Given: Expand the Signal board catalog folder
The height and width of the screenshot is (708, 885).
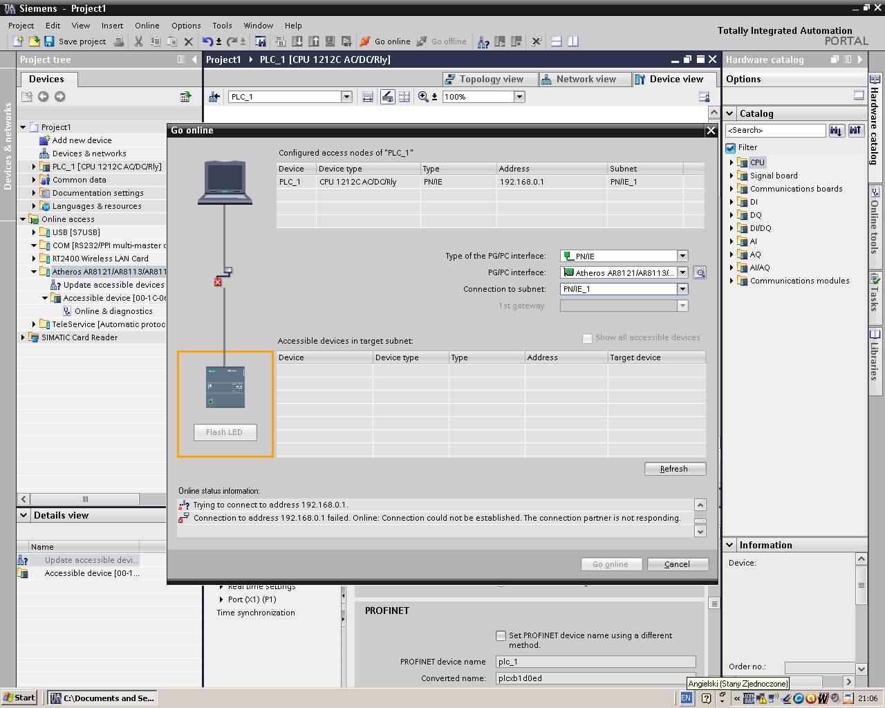Looking at the screenshot, I should click(x=732, y=176).
